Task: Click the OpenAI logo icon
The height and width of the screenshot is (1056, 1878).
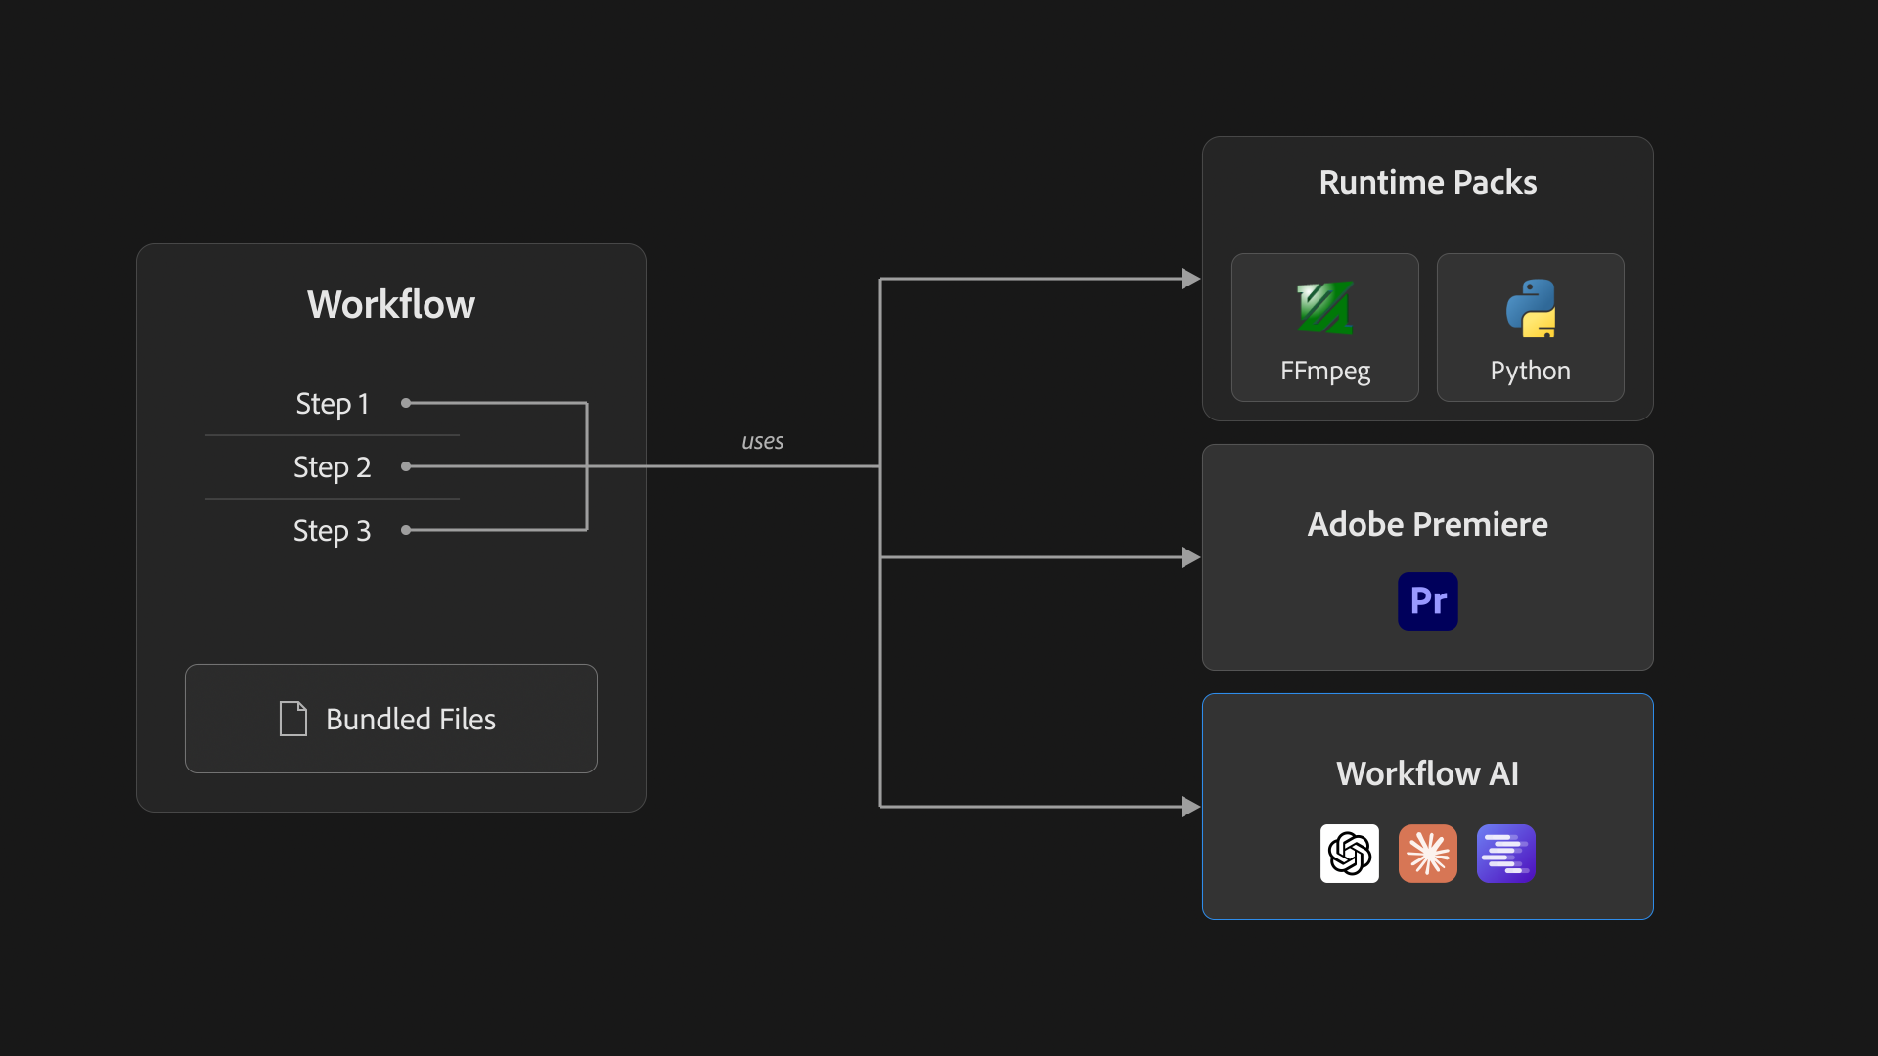Action: (1350, 854)
